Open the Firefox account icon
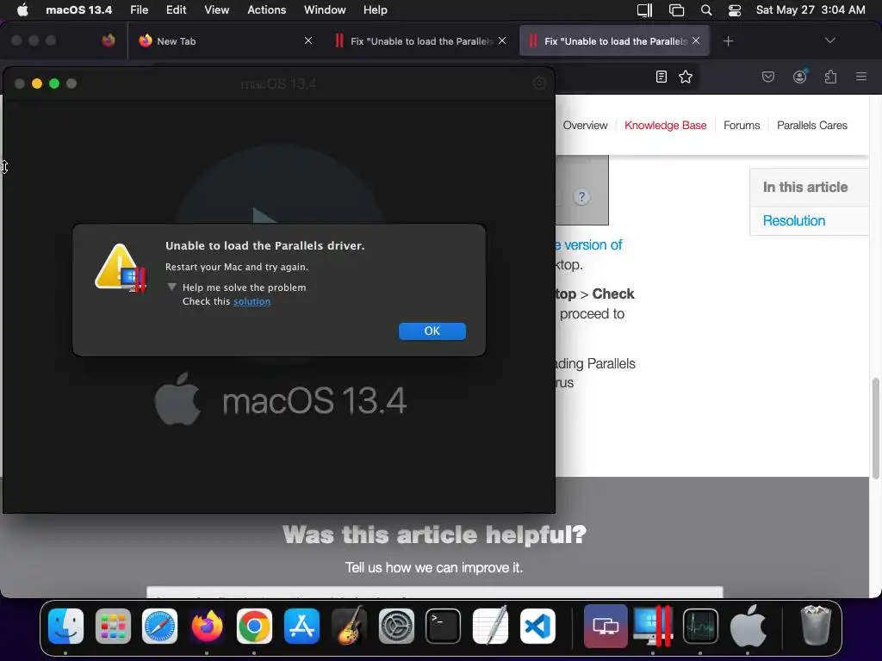This screenshot has height=661, width=882. pyautogui.click(x=799, y=77)
